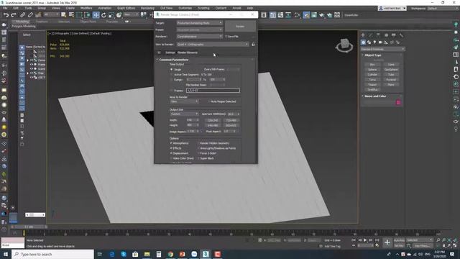Create a Plane primitive
This screenshot has height=259, width=460.
391,85
